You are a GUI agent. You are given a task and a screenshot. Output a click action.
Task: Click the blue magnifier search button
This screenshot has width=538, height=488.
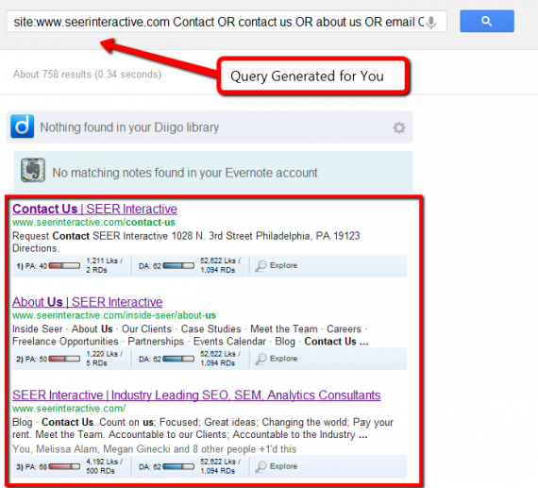tap(486, 22)
